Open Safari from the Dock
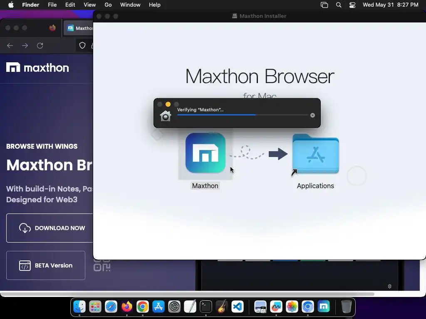This screenshot has height=319, width=426. pos(111,307)
